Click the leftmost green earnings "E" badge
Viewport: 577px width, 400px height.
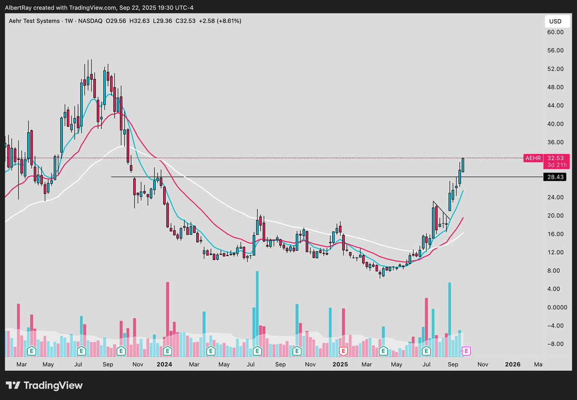[31, 351]
